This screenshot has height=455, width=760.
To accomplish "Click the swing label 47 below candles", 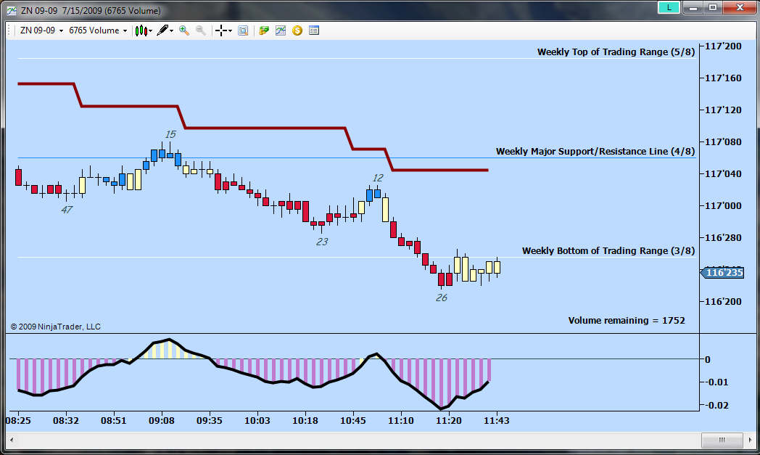I will (67, 210).
